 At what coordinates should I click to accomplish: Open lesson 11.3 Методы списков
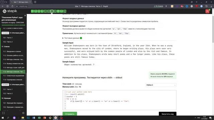pyautogui.click(x=13, y=59)
